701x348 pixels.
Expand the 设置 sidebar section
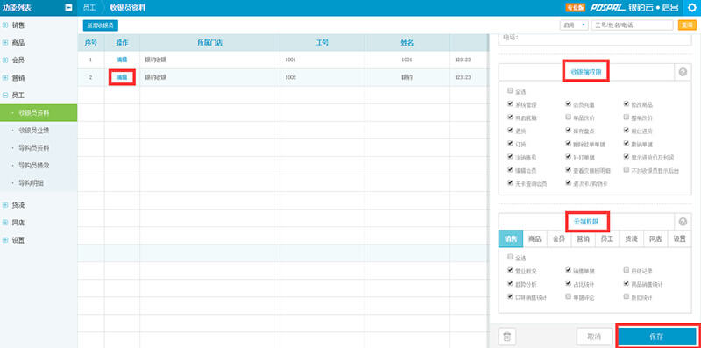tap(5, 240)
